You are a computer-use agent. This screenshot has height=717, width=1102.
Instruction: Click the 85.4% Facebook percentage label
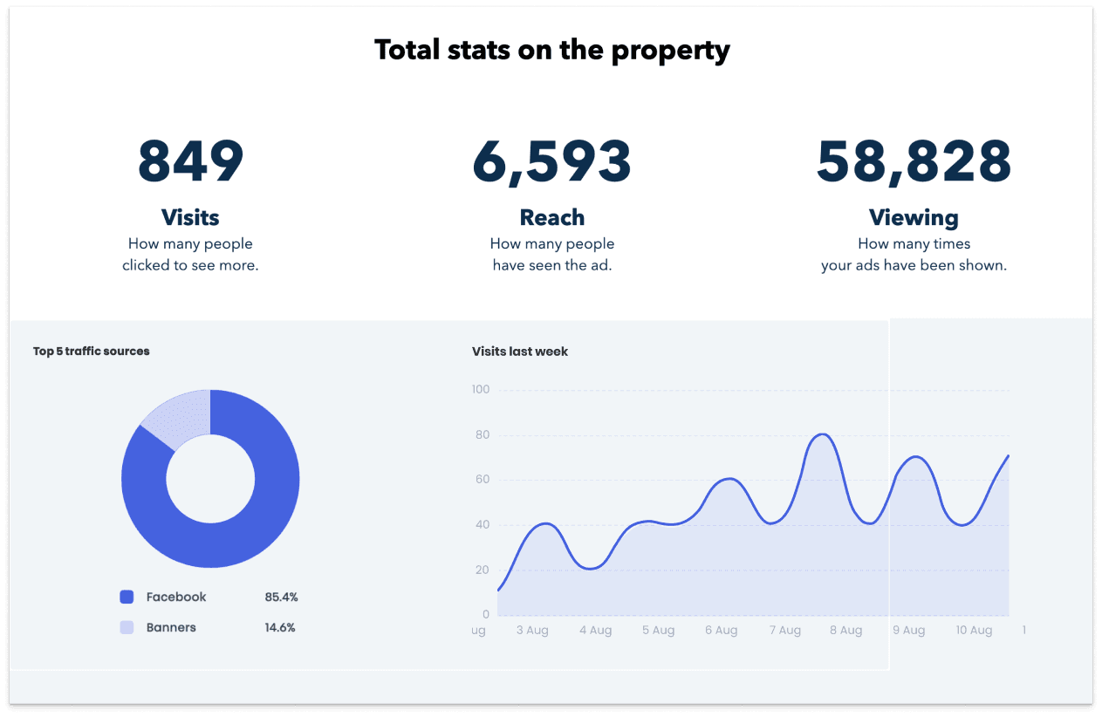[x=281, y=597]
